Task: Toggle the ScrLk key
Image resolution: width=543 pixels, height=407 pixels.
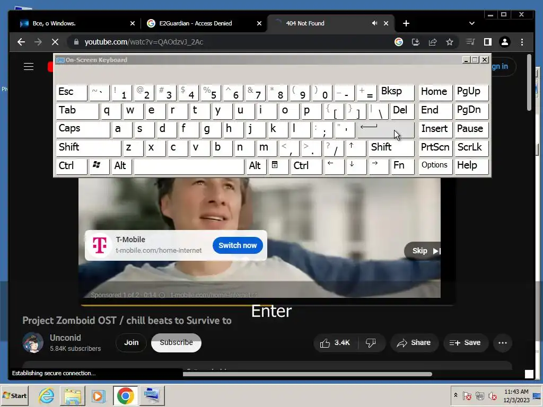Action: (471, 148)
